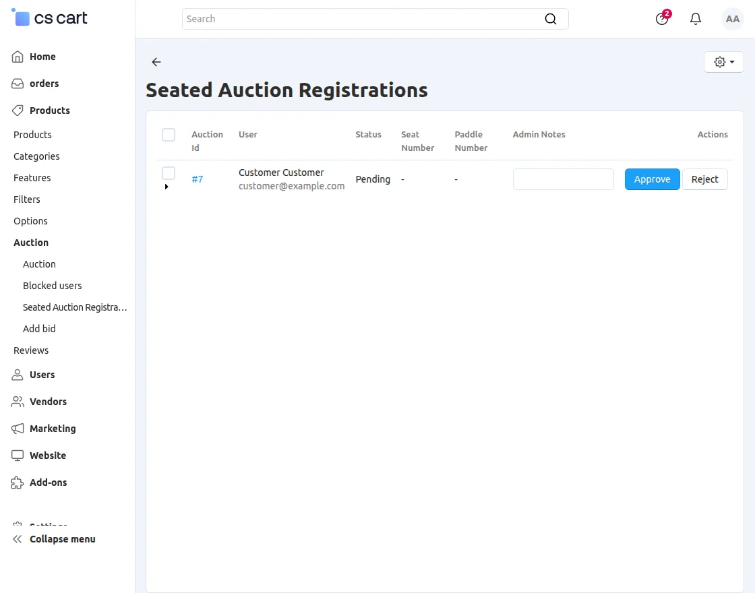This screenshot has height=593, width=755.
Task: Go to Filters
Action: (x=26, y=199)
